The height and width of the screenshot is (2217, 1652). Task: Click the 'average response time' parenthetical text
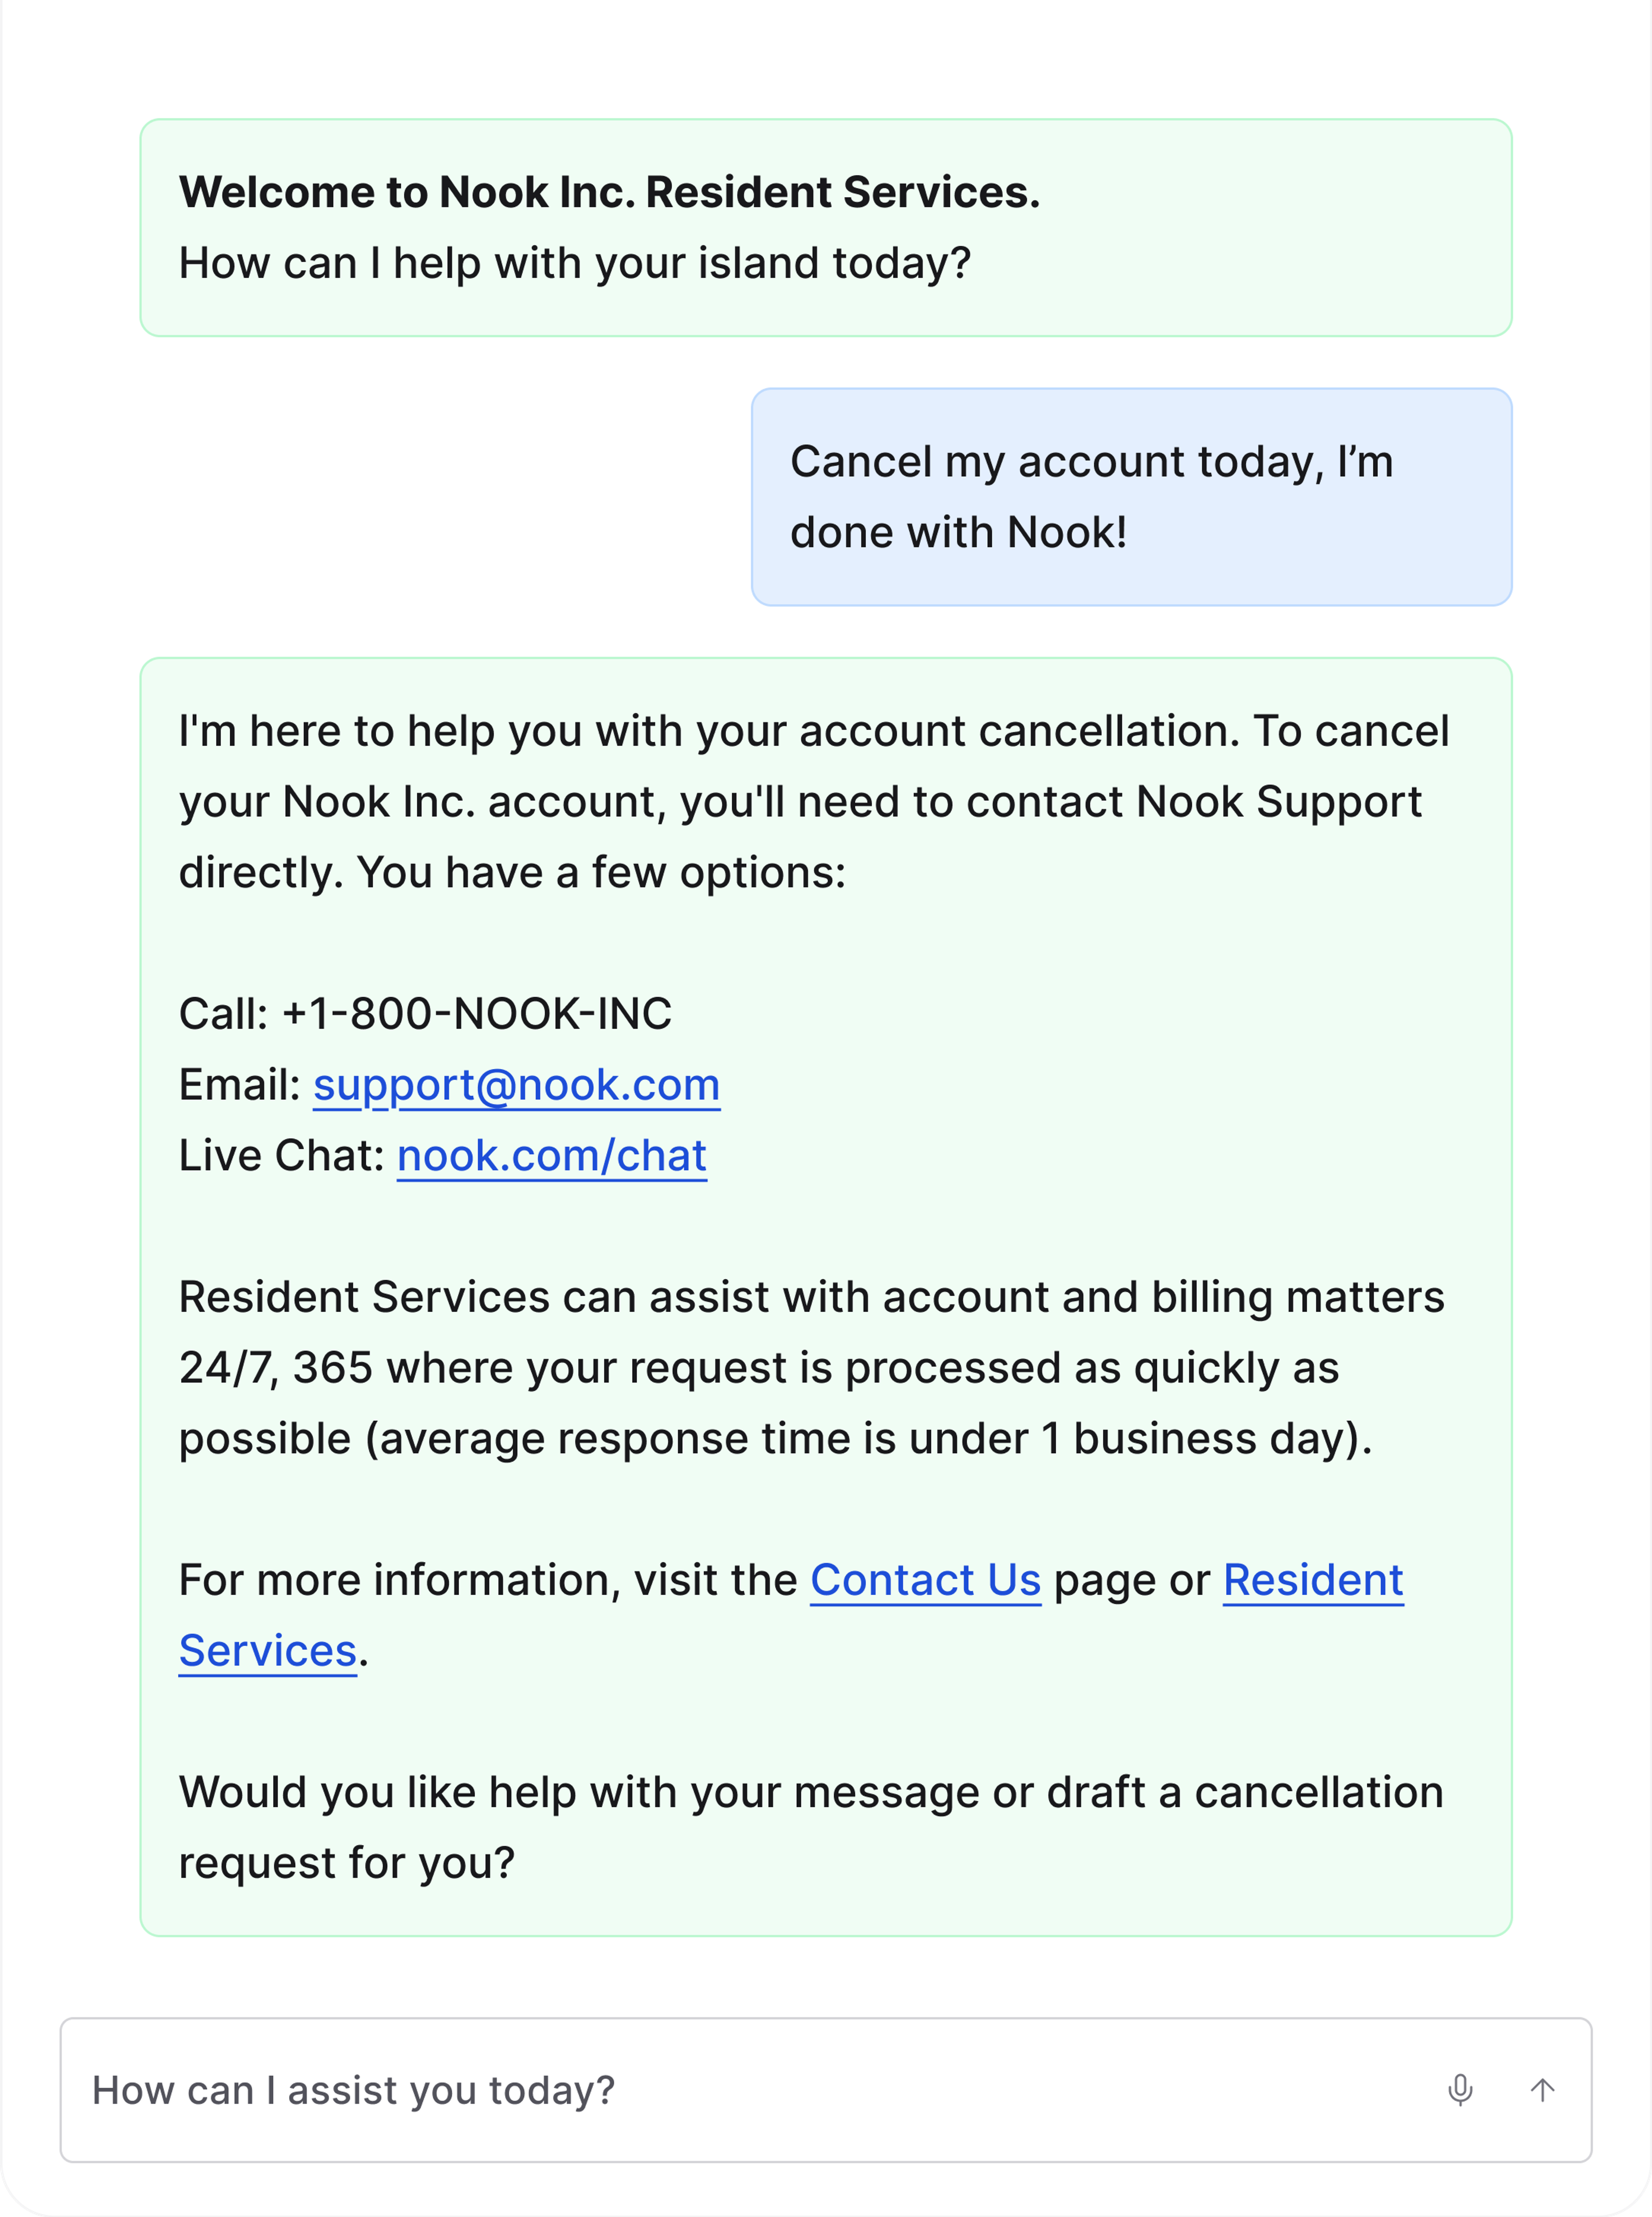click(x=868, y=1439)
